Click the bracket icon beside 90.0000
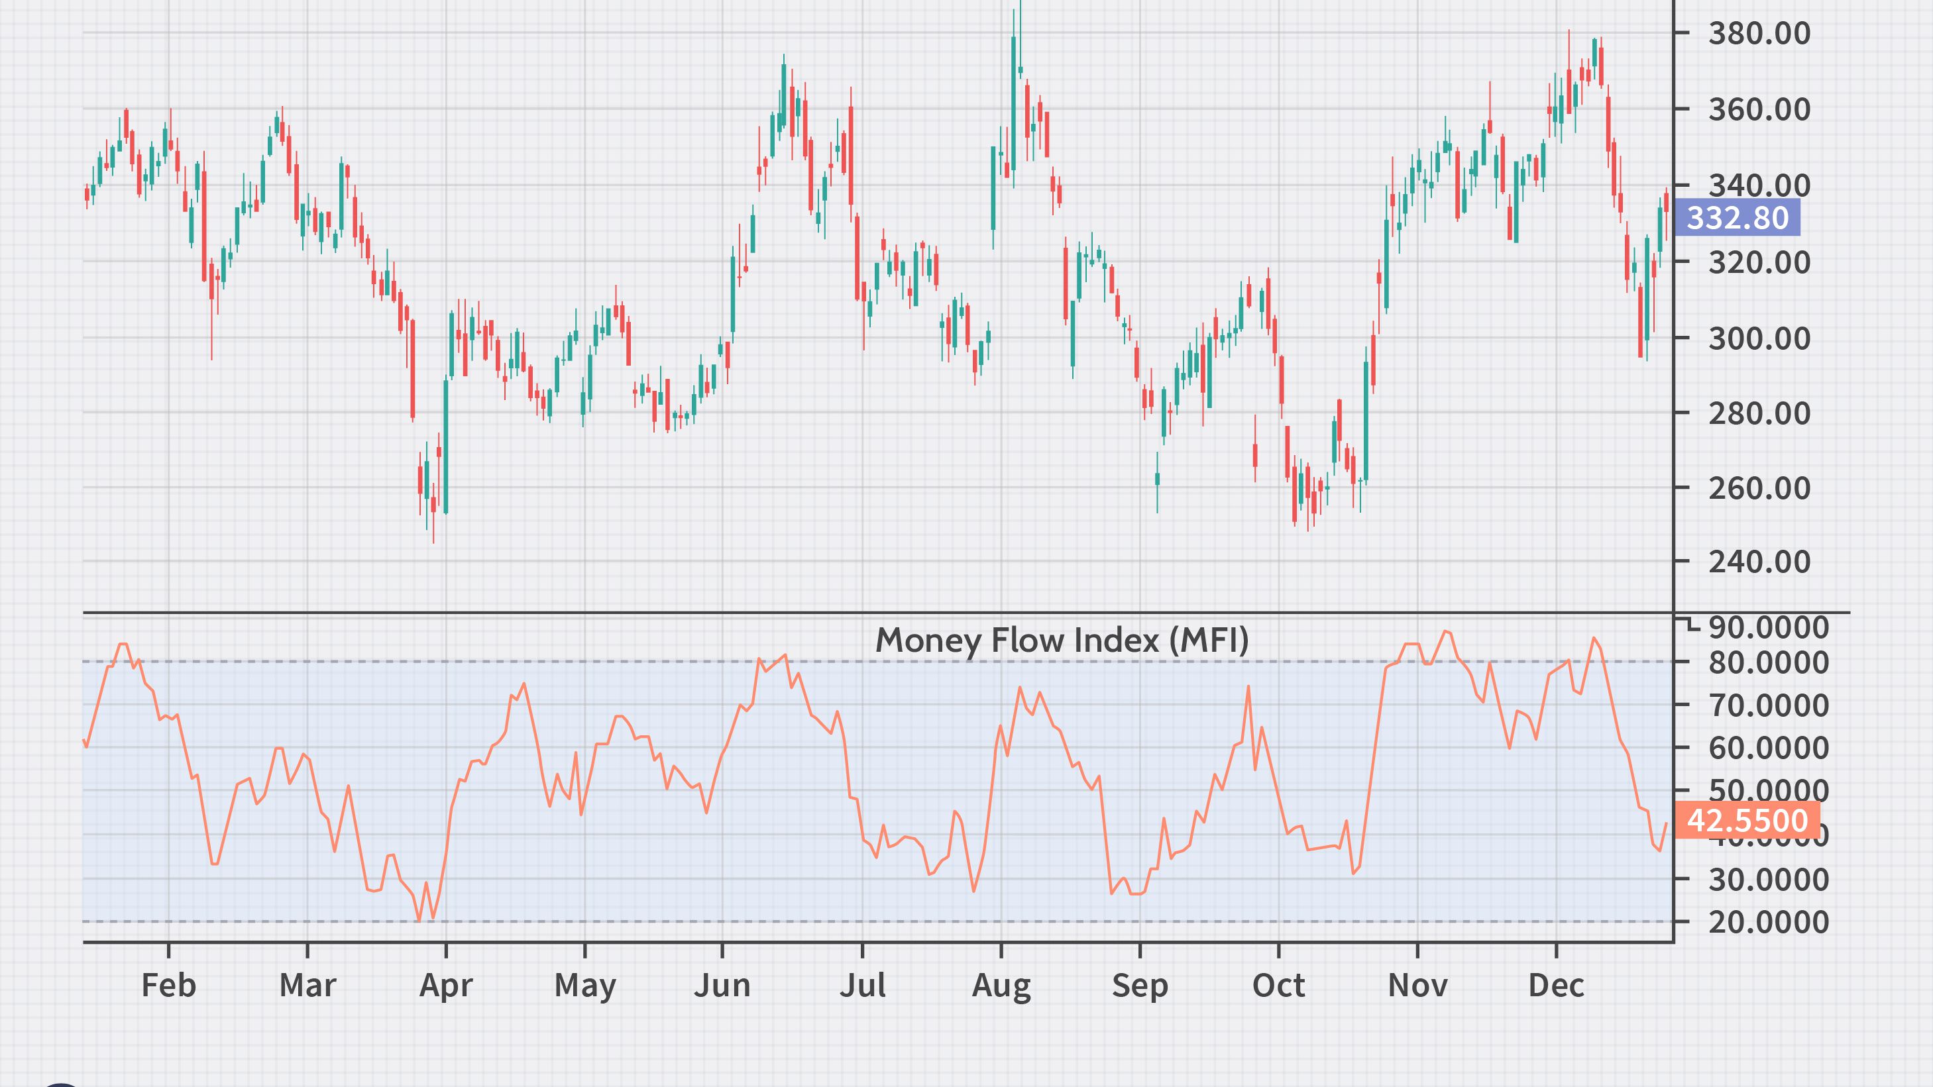Screen dimensions: 1933x1087 click(x=1691, y=624)
